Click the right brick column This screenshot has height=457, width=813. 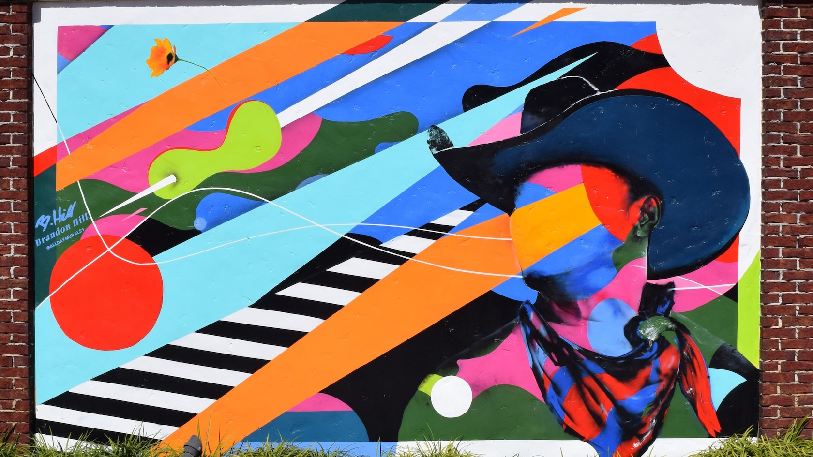click(x=786, y=218)
